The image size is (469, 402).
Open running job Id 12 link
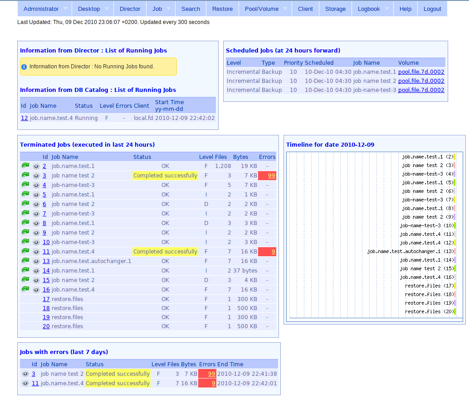(24, 118)
